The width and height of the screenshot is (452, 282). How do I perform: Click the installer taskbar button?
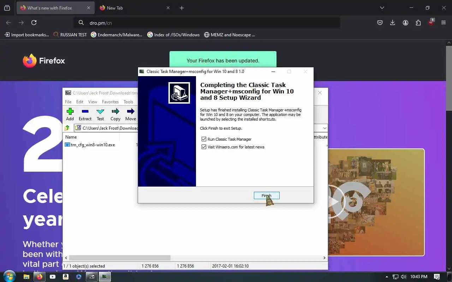click(x=105, y=277)
